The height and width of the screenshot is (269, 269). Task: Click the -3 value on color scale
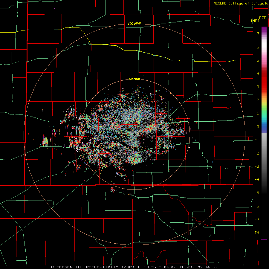click(x=257, y=166)
